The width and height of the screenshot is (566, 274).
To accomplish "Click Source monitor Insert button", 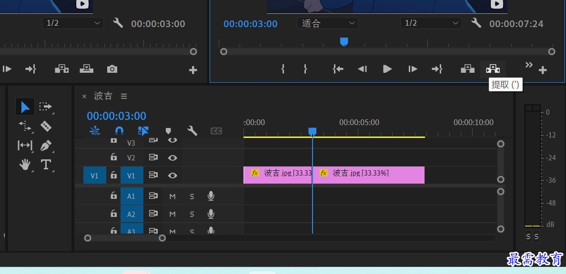I will (62, 69).
